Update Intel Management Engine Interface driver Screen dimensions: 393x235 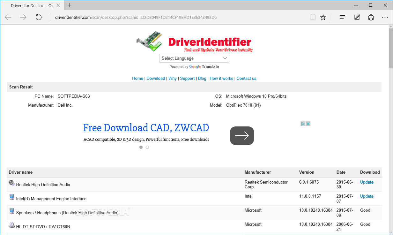pos(367,196)
